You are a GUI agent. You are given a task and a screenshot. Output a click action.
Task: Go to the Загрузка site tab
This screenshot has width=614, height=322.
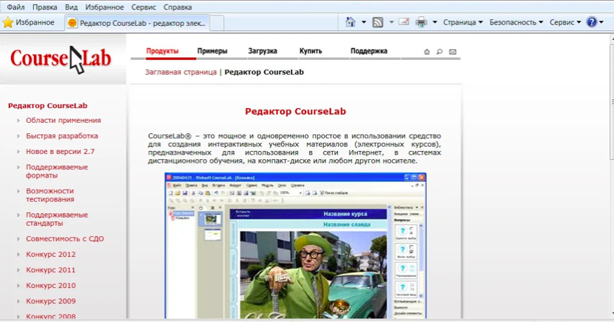[x=263, y=51]
